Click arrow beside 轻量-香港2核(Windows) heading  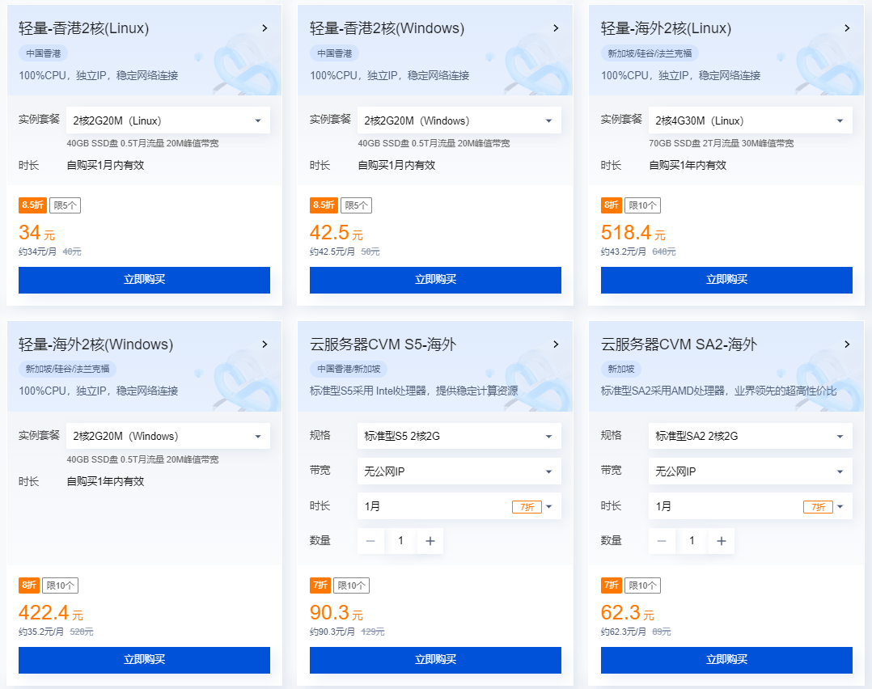click(x=556, y=28)
